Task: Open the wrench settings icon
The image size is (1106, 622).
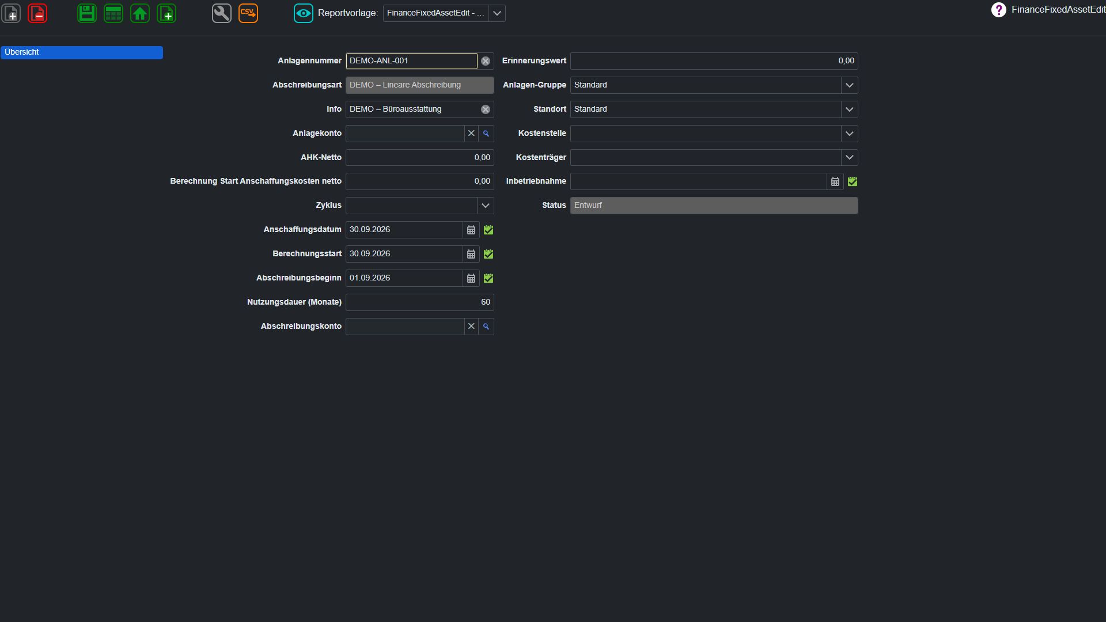Action: pos(222,13)
